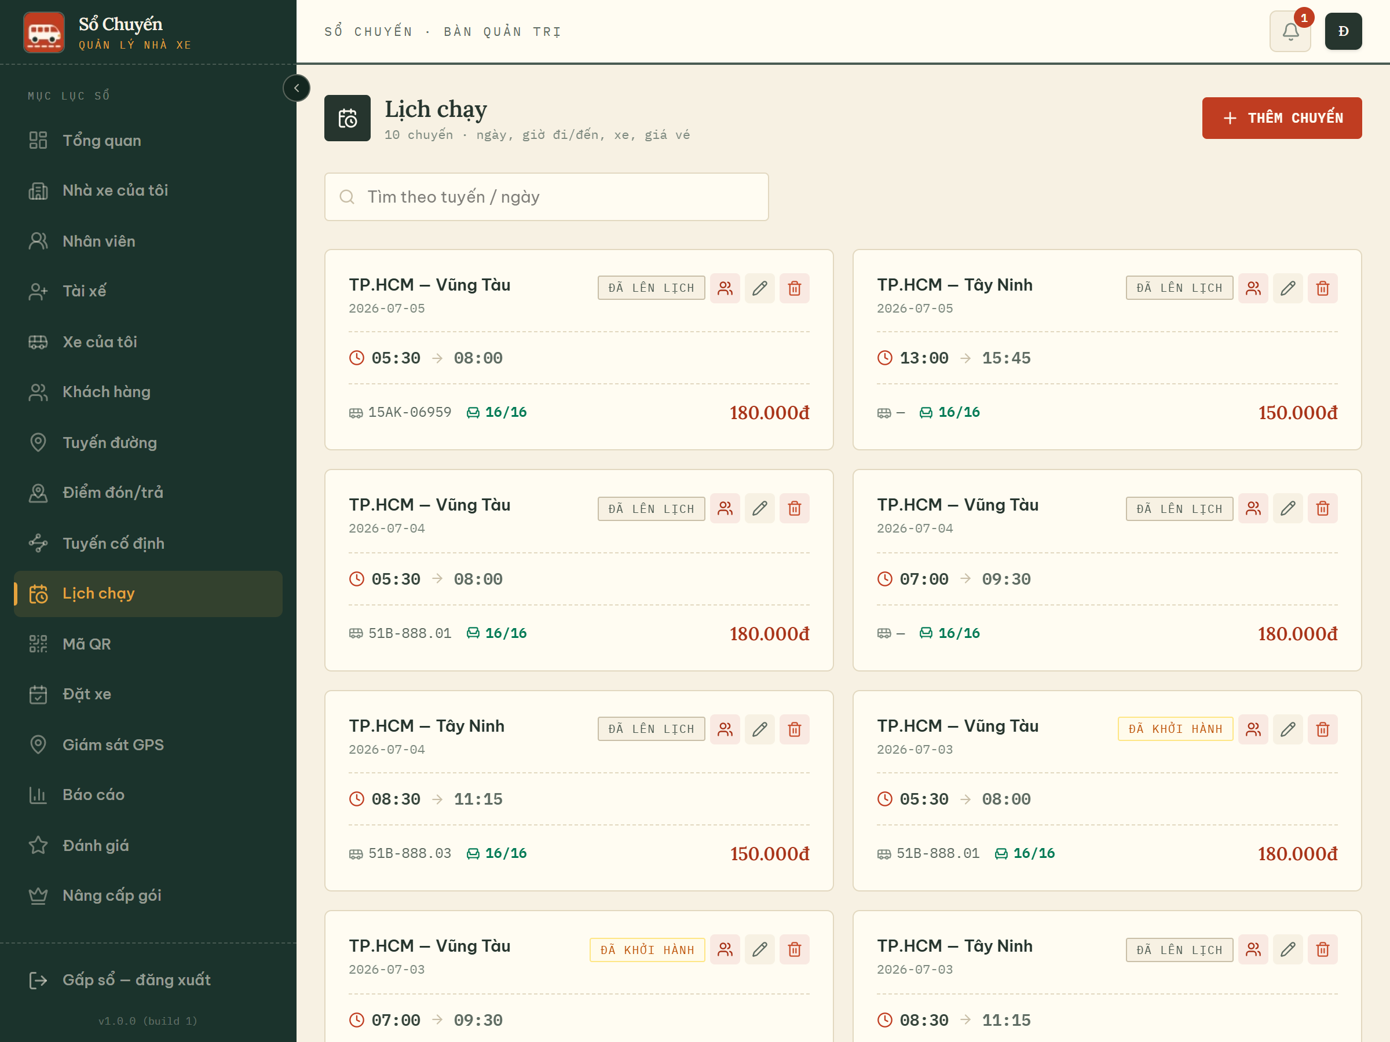The image size is (1390, 1042).
Task: Edit the Tây Ninh 2026-07-04 trip
Action: pos(760,729)
